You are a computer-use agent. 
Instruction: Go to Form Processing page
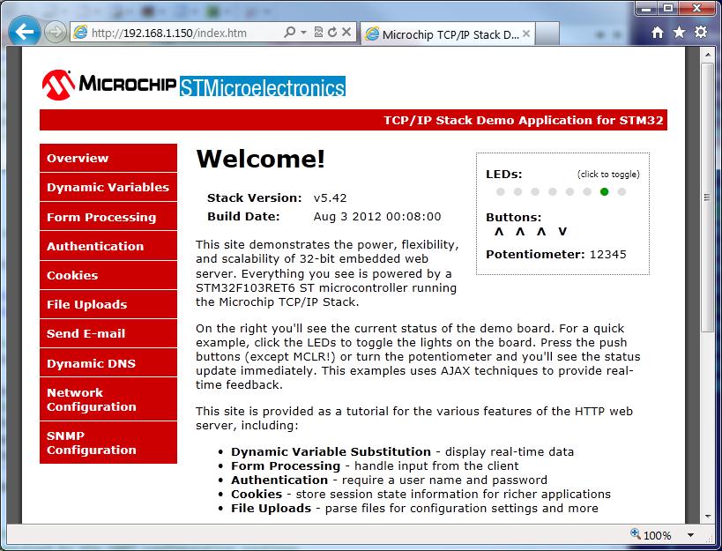[x=108, y=217]
